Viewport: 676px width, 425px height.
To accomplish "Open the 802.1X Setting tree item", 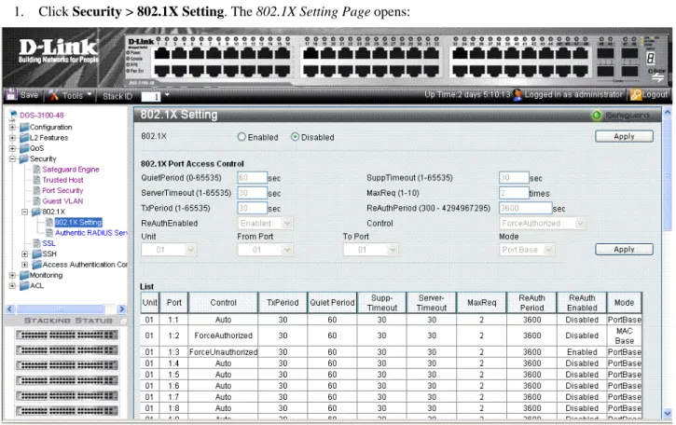I will (78, 223).
